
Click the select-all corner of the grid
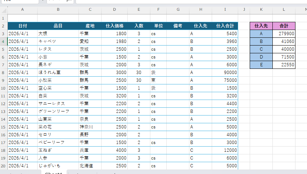3,9
